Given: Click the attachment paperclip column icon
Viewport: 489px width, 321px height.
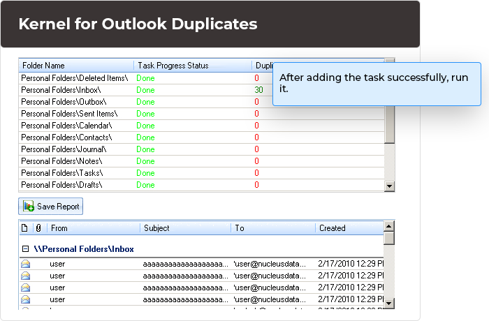Looking at the screenshot, I should tap(38, 228).
